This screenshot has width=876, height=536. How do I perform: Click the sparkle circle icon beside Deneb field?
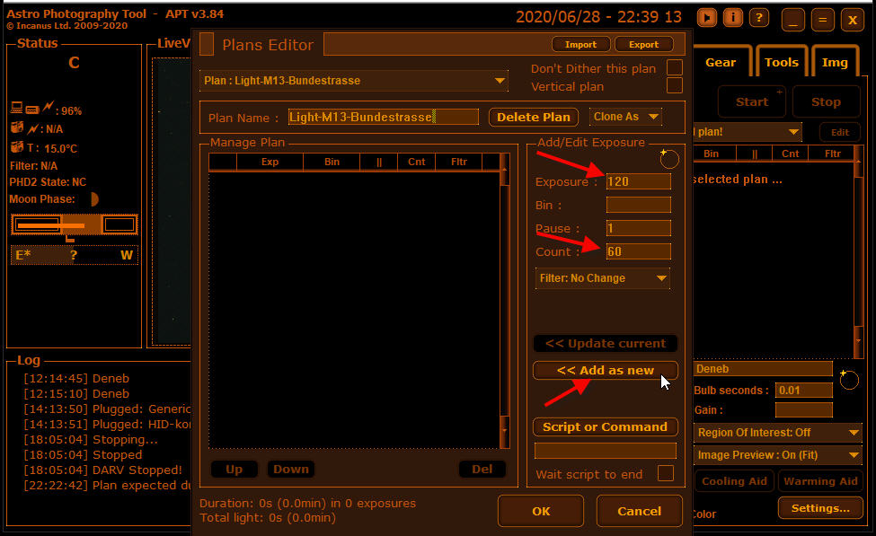[x=848, y=379]
